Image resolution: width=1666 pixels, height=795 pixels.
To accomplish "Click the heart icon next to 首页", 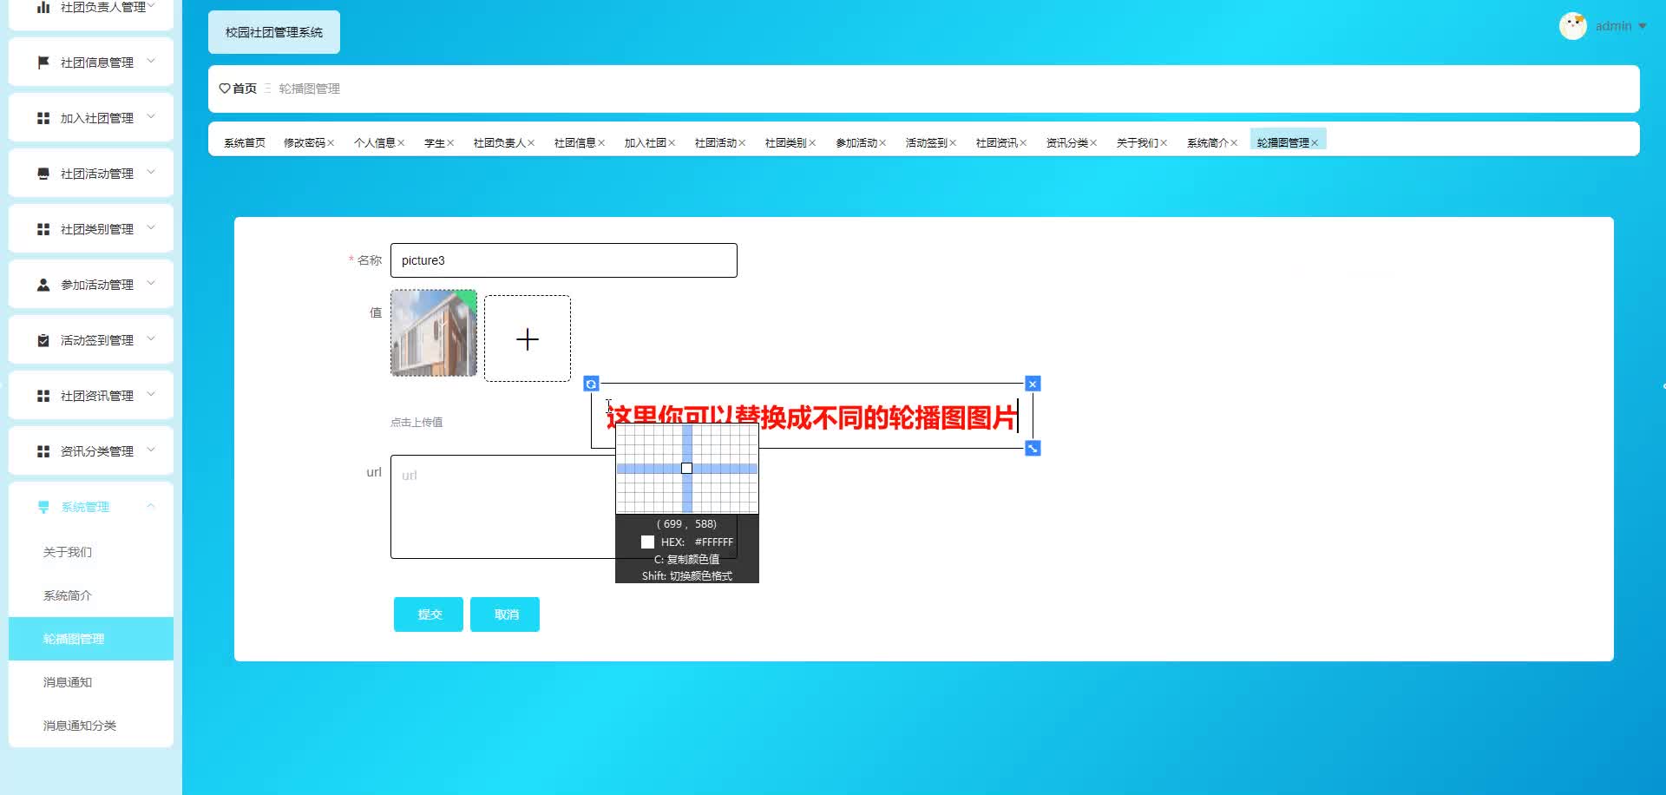I will click(x=225, y=89).
